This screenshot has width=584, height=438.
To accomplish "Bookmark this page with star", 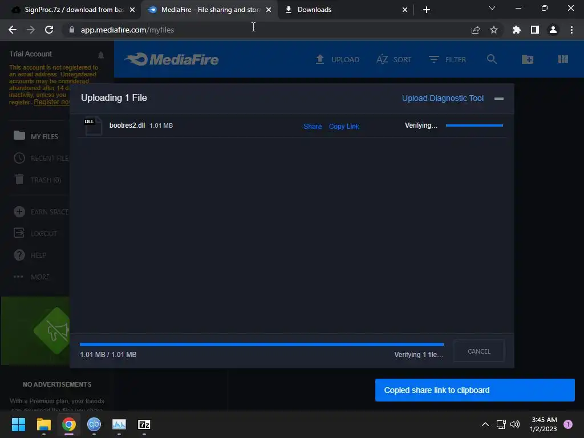I will (494, 30).
